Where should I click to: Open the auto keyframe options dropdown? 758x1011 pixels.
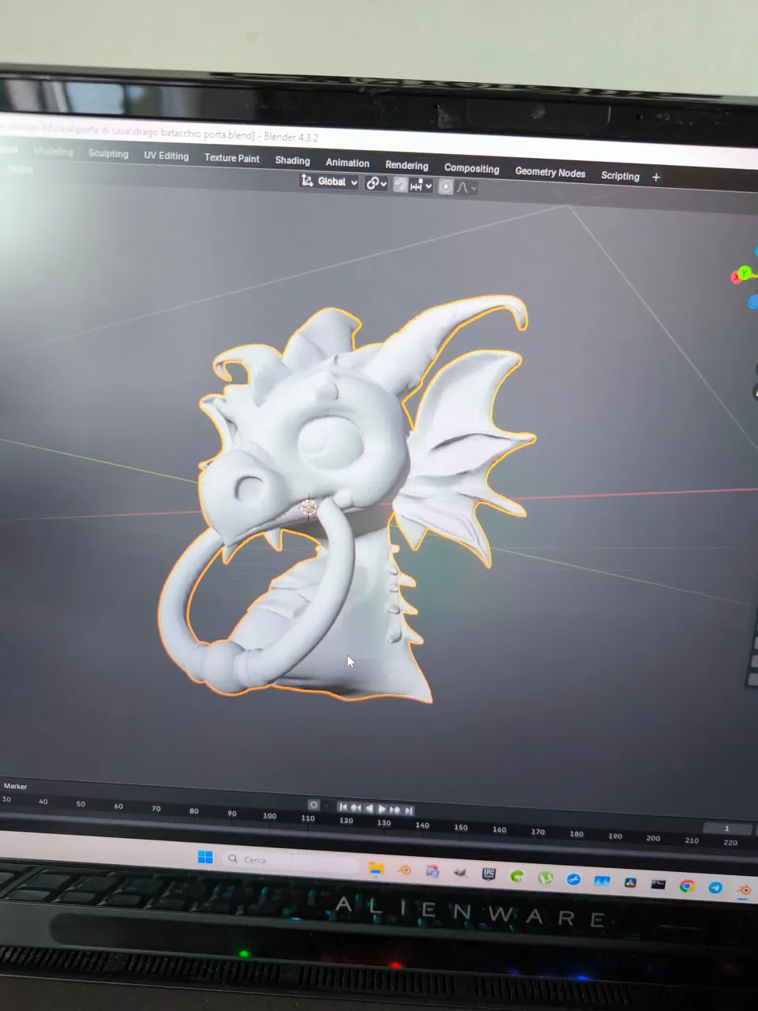coord(326,806)
